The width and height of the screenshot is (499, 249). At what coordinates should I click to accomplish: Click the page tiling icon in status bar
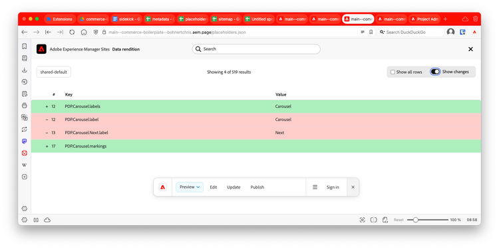(x=374, y=220)
